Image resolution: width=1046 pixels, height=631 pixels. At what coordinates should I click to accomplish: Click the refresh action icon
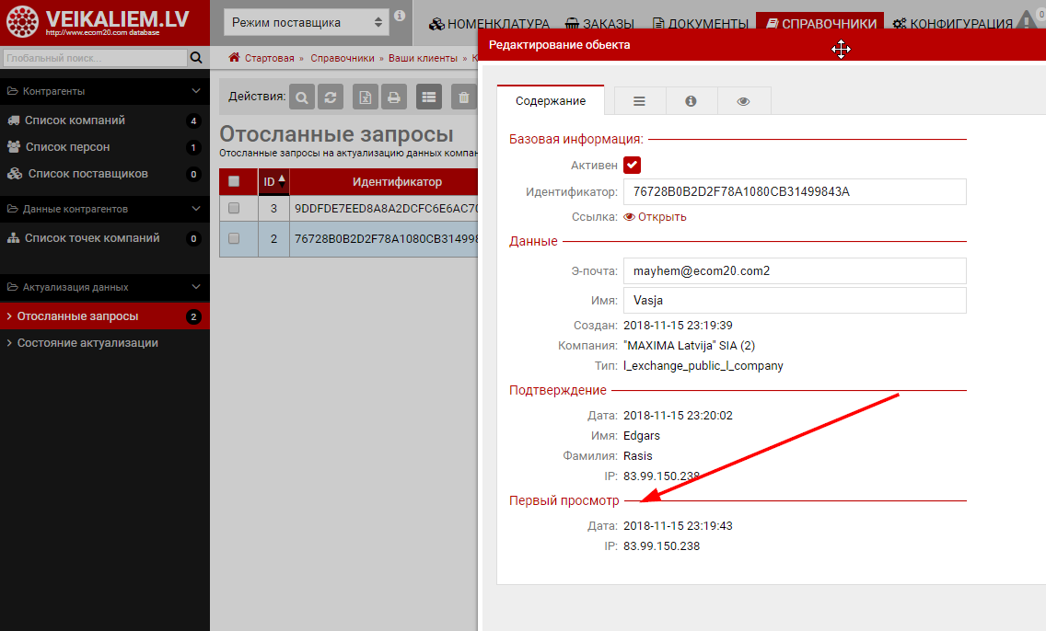pos(330,97)
